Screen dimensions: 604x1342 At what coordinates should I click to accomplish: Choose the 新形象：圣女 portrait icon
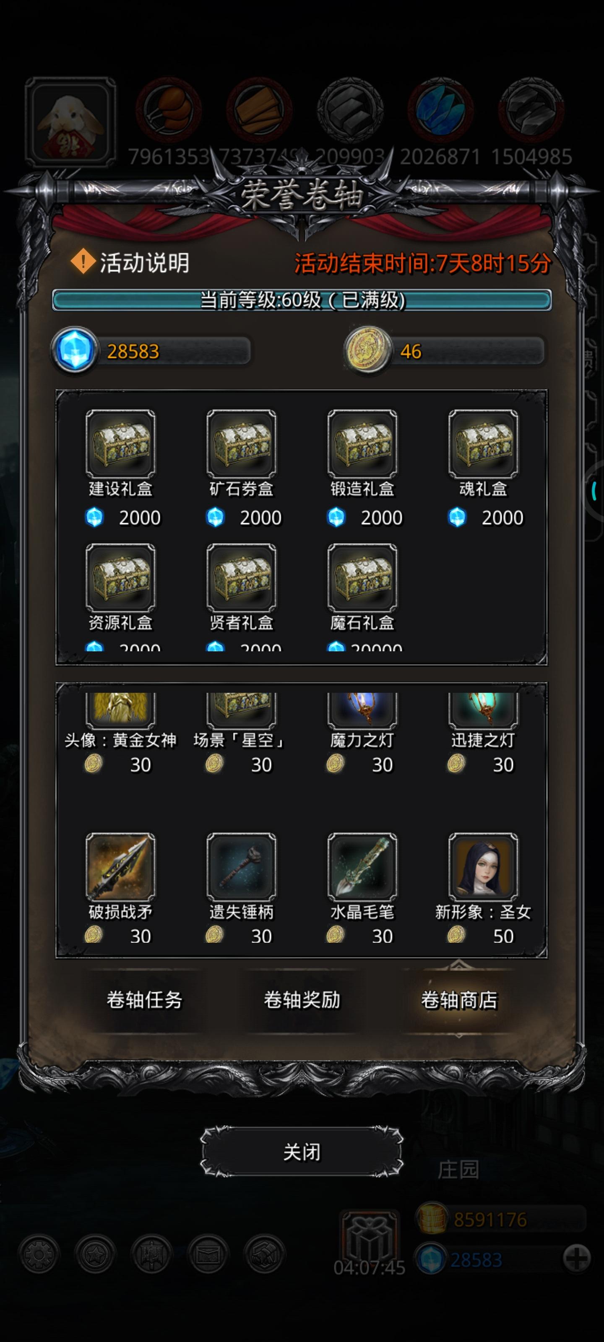coord(483,867)
